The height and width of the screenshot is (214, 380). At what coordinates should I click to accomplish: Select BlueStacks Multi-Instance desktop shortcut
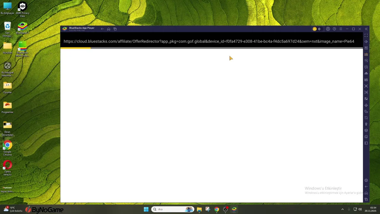click(x=23, y=49)
